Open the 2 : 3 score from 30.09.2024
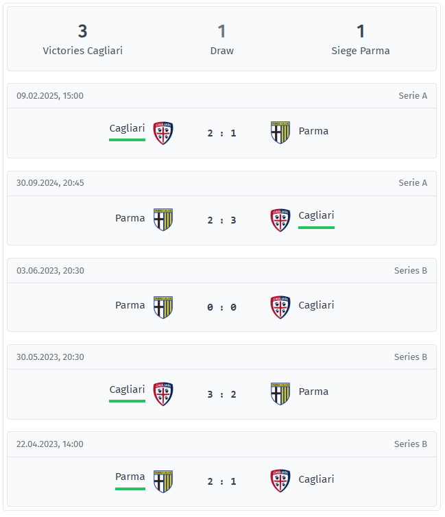This screenshot has width=445, height=517. tap(222, 220)
